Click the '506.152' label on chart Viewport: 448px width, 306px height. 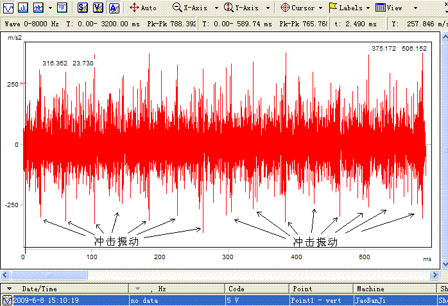pyautogui.click(x=414, y=49)
